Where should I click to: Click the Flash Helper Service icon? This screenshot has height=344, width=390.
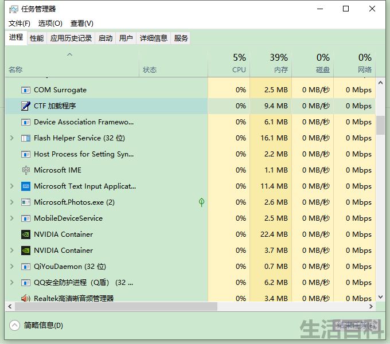(26, 138)
